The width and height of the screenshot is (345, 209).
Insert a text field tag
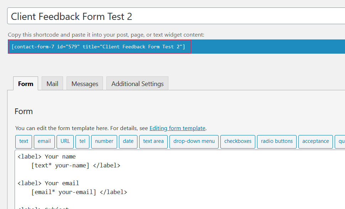23,141
